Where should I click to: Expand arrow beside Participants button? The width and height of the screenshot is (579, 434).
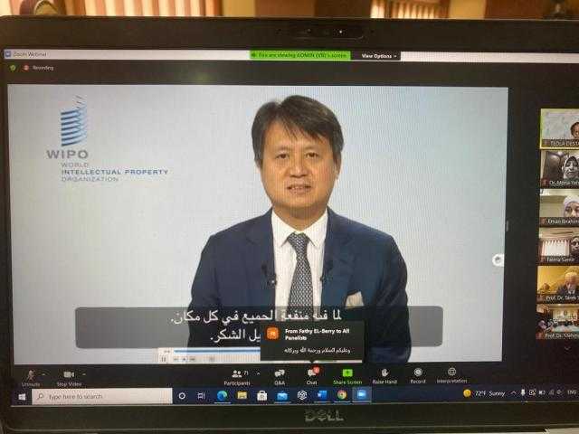click(258, 373)
